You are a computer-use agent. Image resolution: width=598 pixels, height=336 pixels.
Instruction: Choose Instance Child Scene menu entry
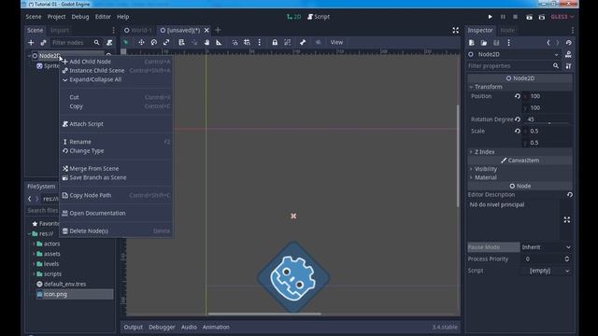(x=116, y=71)
